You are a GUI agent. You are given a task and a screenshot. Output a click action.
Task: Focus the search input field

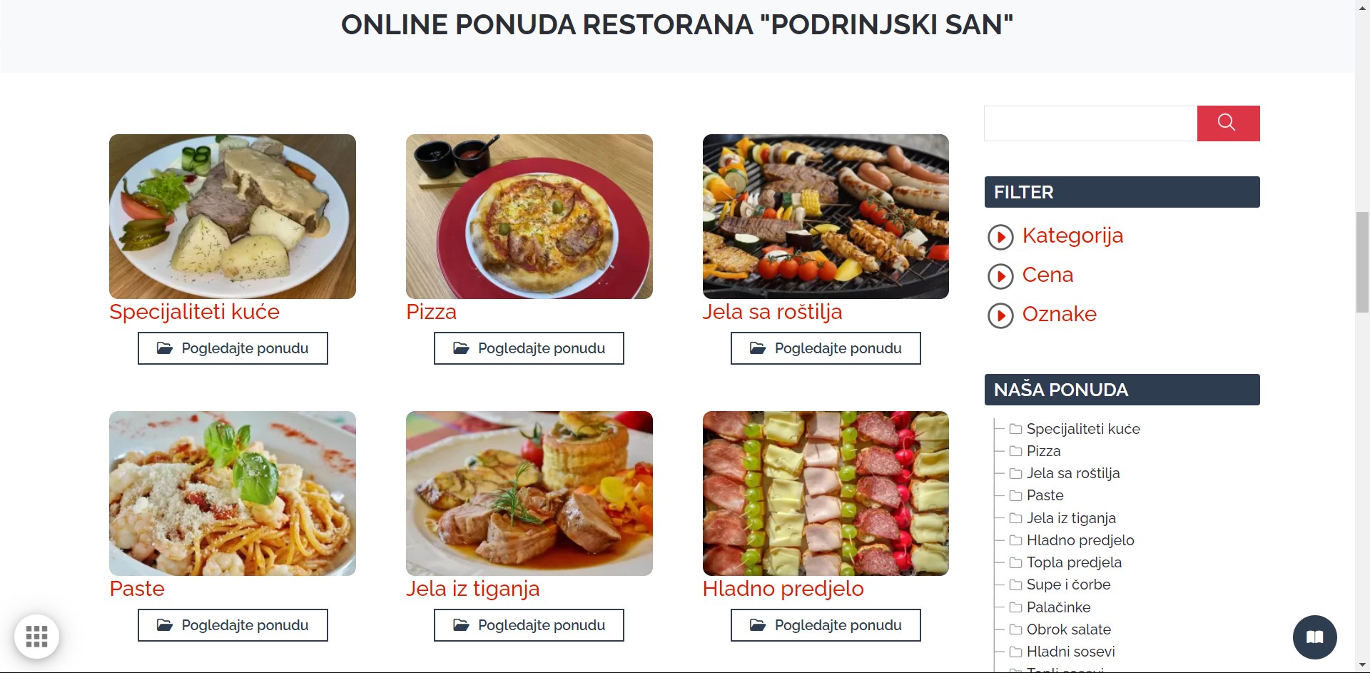1090,123
